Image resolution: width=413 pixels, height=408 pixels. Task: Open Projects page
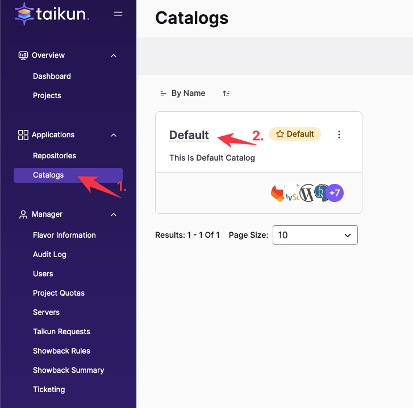coord(47,95)
